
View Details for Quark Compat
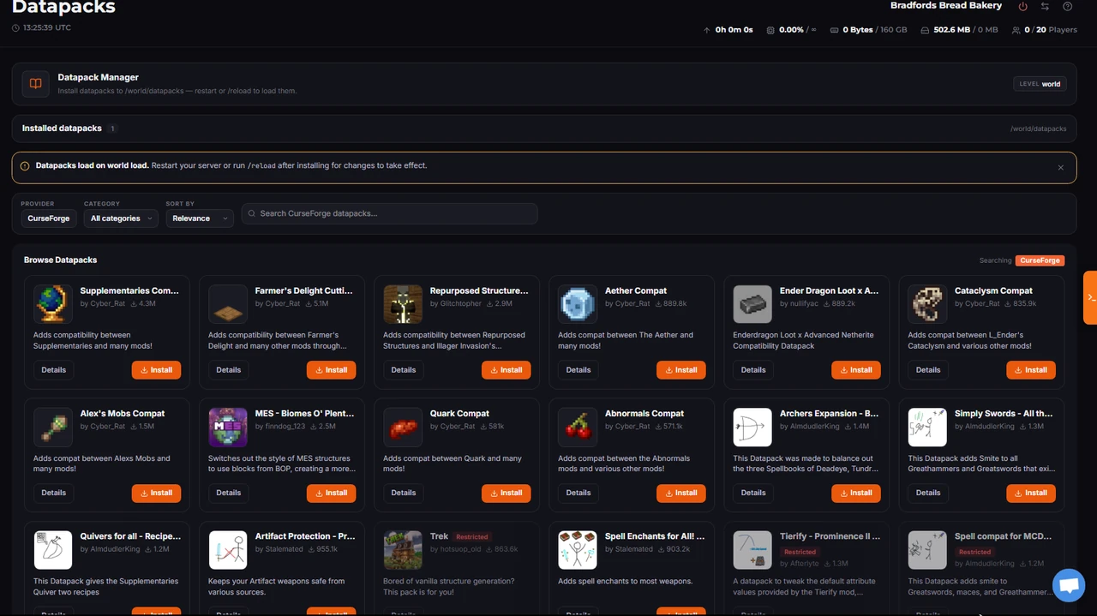(404, 493)
